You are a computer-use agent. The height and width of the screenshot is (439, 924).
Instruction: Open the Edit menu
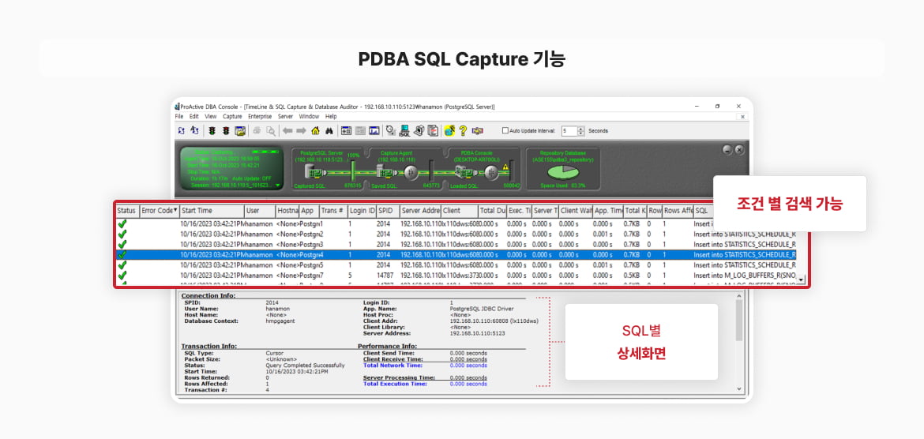(x=193, y=117)
